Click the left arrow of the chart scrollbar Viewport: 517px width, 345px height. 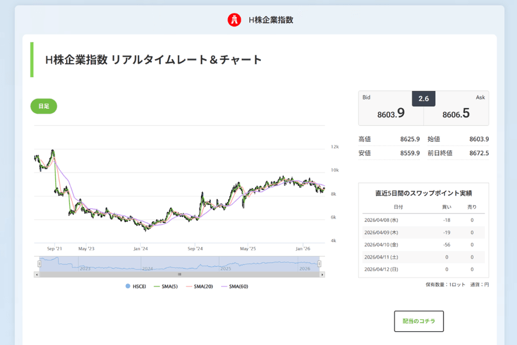click(36, 274)
